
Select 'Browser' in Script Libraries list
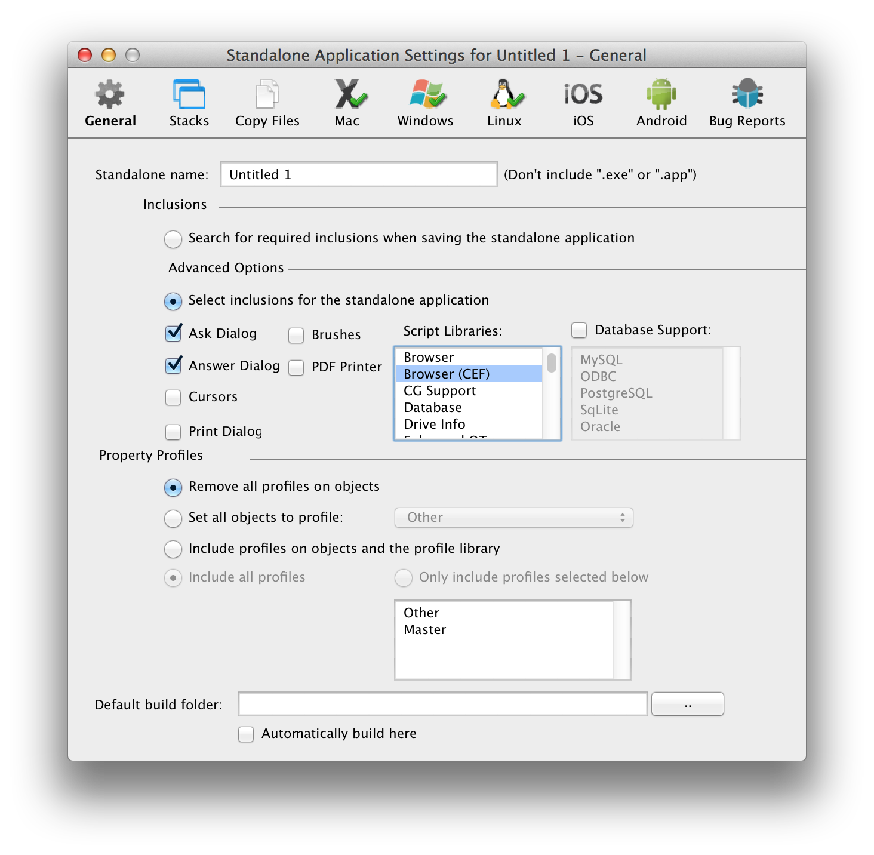(469, 357)
